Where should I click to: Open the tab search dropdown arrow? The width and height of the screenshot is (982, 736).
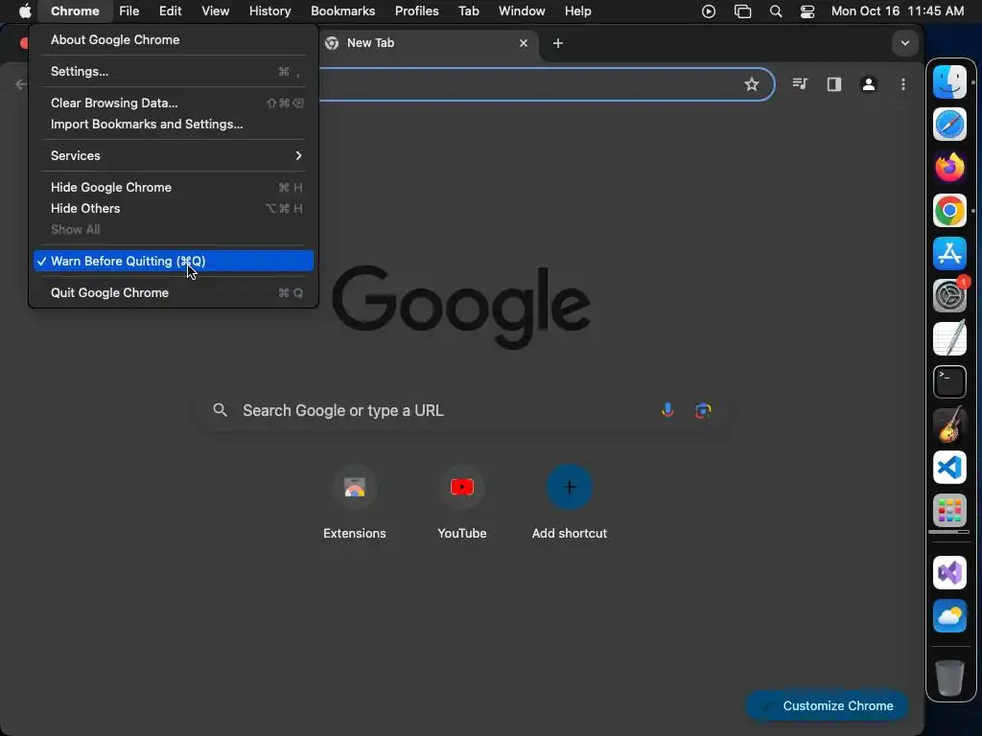click(x=904, y=43)
